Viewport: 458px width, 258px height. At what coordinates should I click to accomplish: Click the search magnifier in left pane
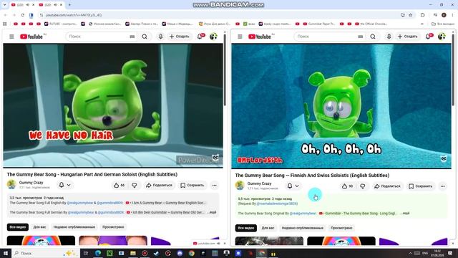coord(145,37)
